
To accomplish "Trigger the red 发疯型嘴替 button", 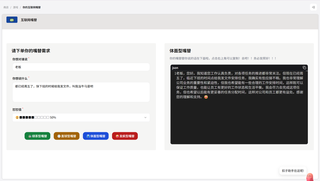I will (x=125, y=136).
